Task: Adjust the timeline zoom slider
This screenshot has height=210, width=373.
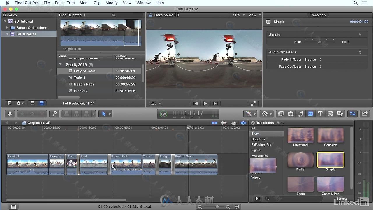Action: (x=217, y=207)
